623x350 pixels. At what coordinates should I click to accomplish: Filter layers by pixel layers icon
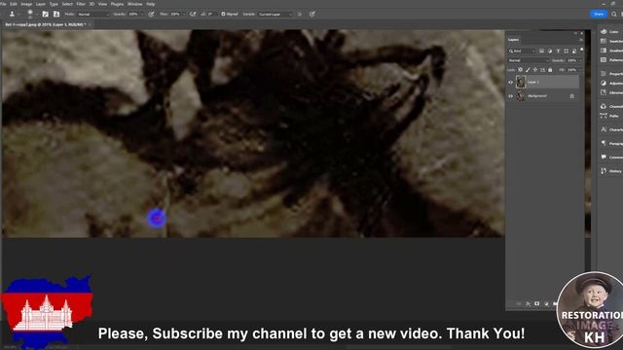541,52
